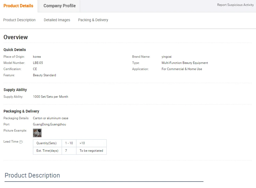256x188 pixels.
Task: Jump to Product Description section link
Action: click(x=19, y=20)
